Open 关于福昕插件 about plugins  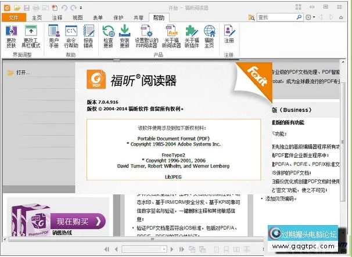click(192, 37)
